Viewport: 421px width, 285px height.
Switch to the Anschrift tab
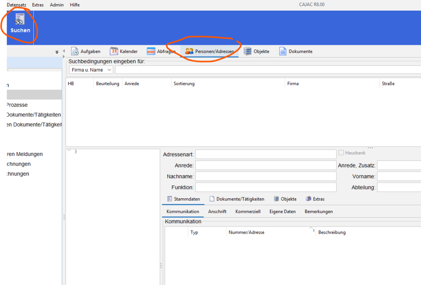(217, 211)
